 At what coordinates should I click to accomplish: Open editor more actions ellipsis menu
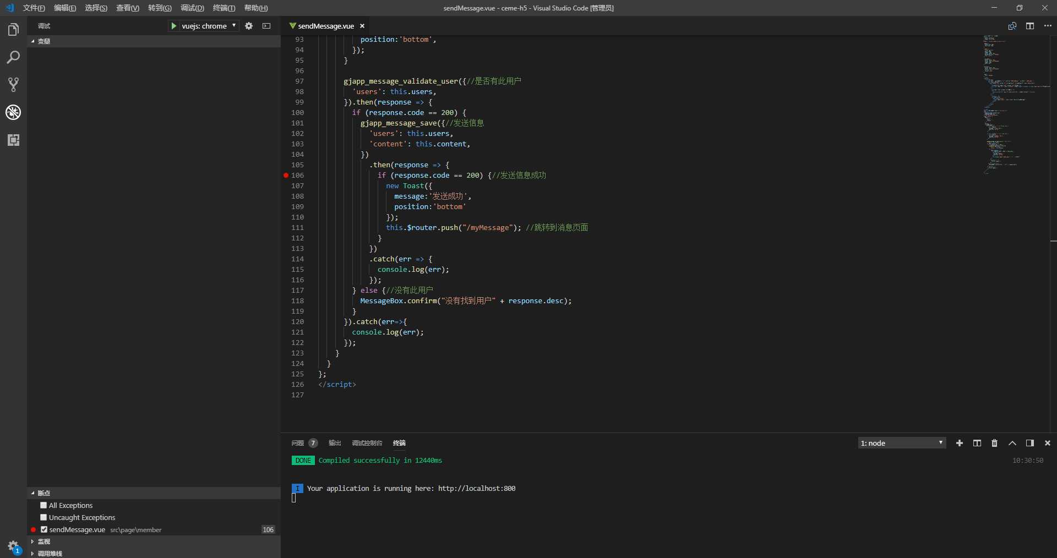pyautogui.click(x=1048, y=26)
